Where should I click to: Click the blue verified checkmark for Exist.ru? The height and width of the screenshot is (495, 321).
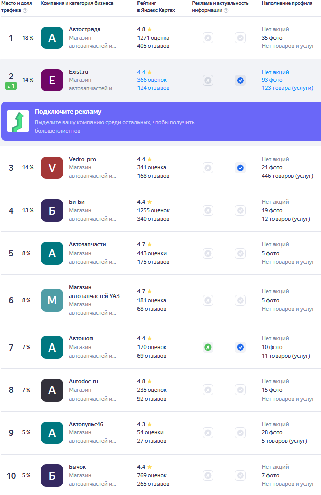tap(240, 80)
